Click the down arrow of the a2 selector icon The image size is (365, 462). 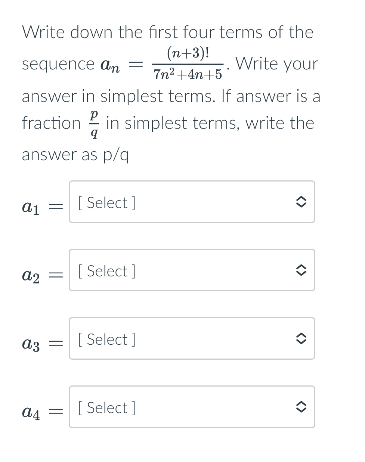[x=302, y=273]
